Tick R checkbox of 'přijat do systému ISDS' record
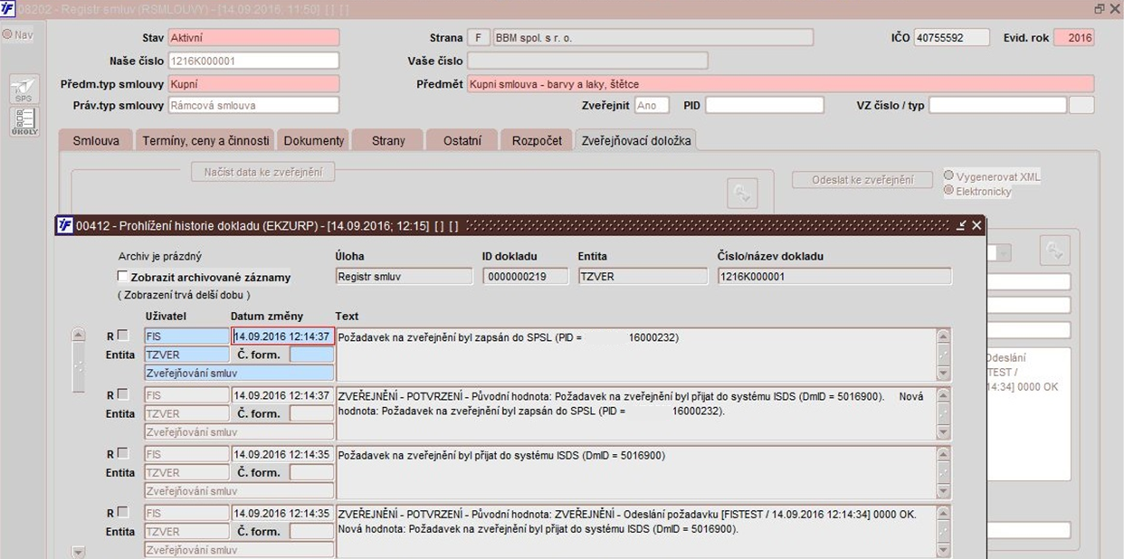 123,453
